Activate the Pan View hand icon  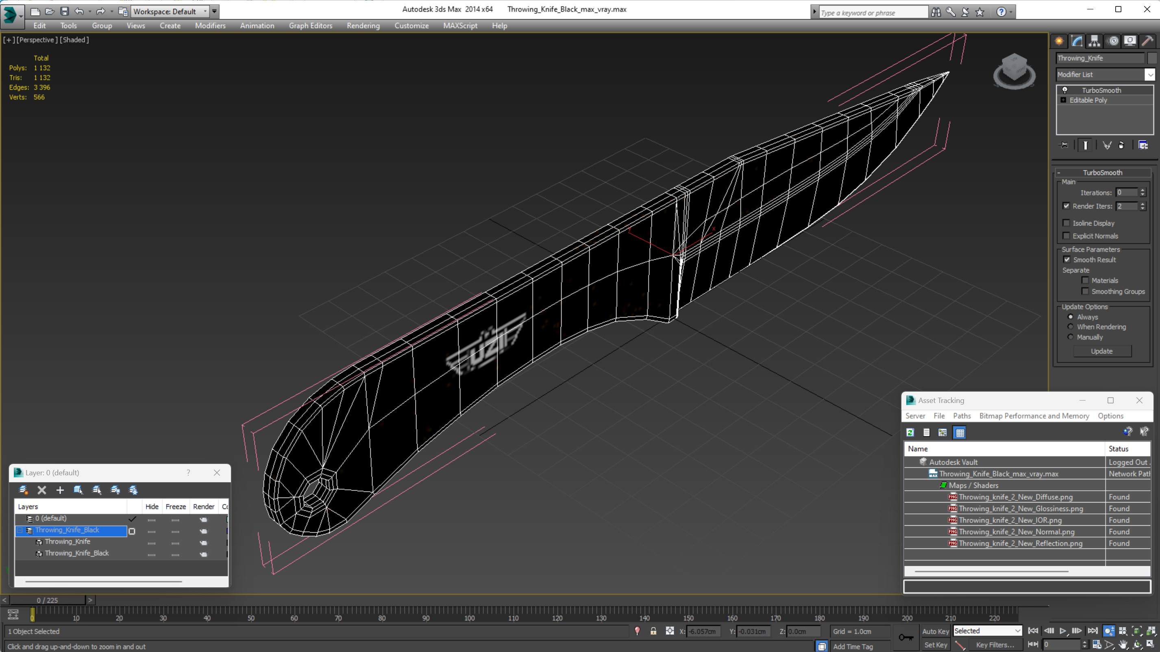(x=1123, y=645)
